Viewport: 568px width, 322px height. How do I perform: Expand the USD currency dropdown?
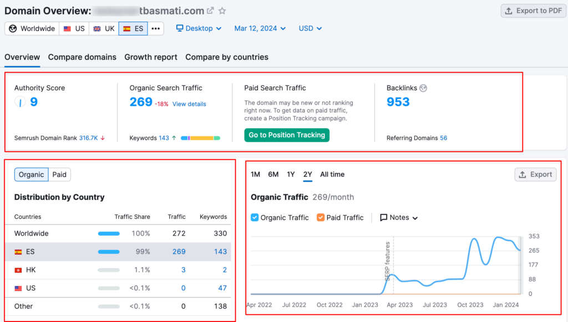(310, 28)
